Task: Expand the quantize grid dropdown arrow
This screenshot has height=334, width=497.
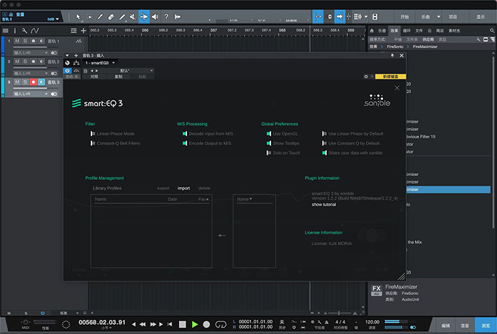Action: point(366,17)
